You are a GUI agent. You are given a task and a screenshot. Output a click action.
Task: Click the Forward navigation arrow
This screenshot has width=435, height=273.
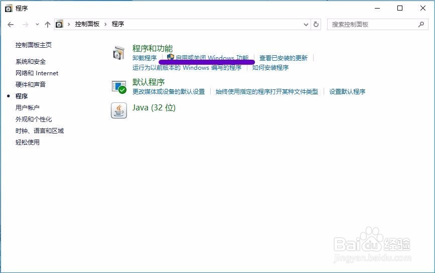(x=25, y=25)
